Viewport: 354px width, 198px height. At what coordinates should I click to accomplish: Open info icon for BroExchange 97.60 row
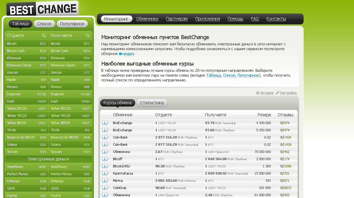point(105,130)
